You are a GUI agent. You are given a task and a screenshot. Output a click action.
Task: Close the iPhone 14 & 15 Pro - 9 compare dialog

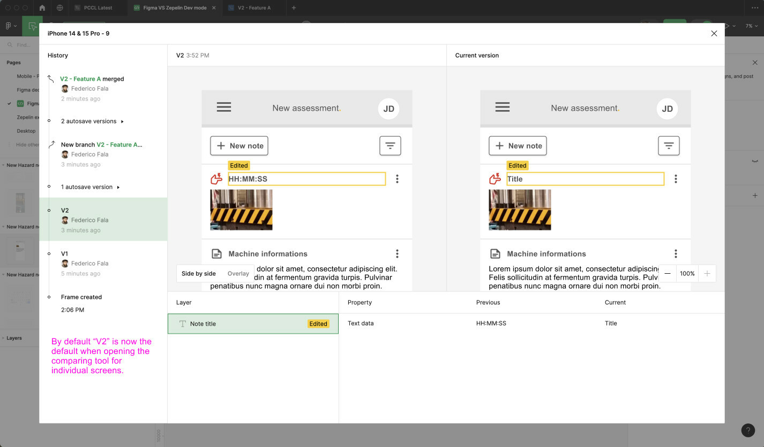(x=714, y=33)
